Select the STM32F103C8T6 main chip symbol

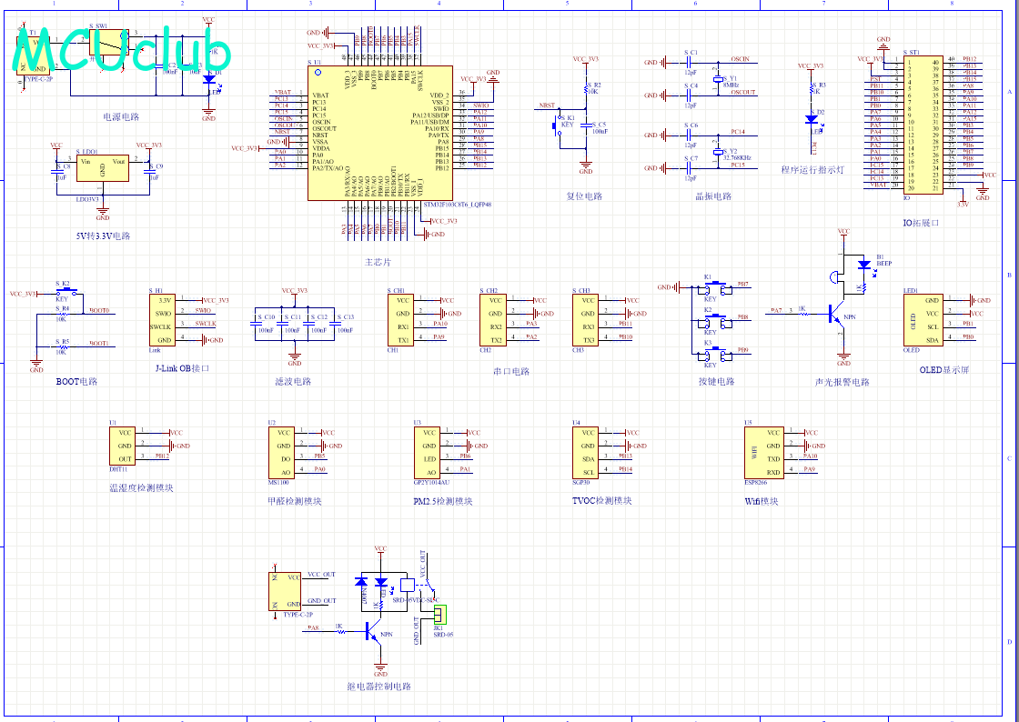[380, 133]
